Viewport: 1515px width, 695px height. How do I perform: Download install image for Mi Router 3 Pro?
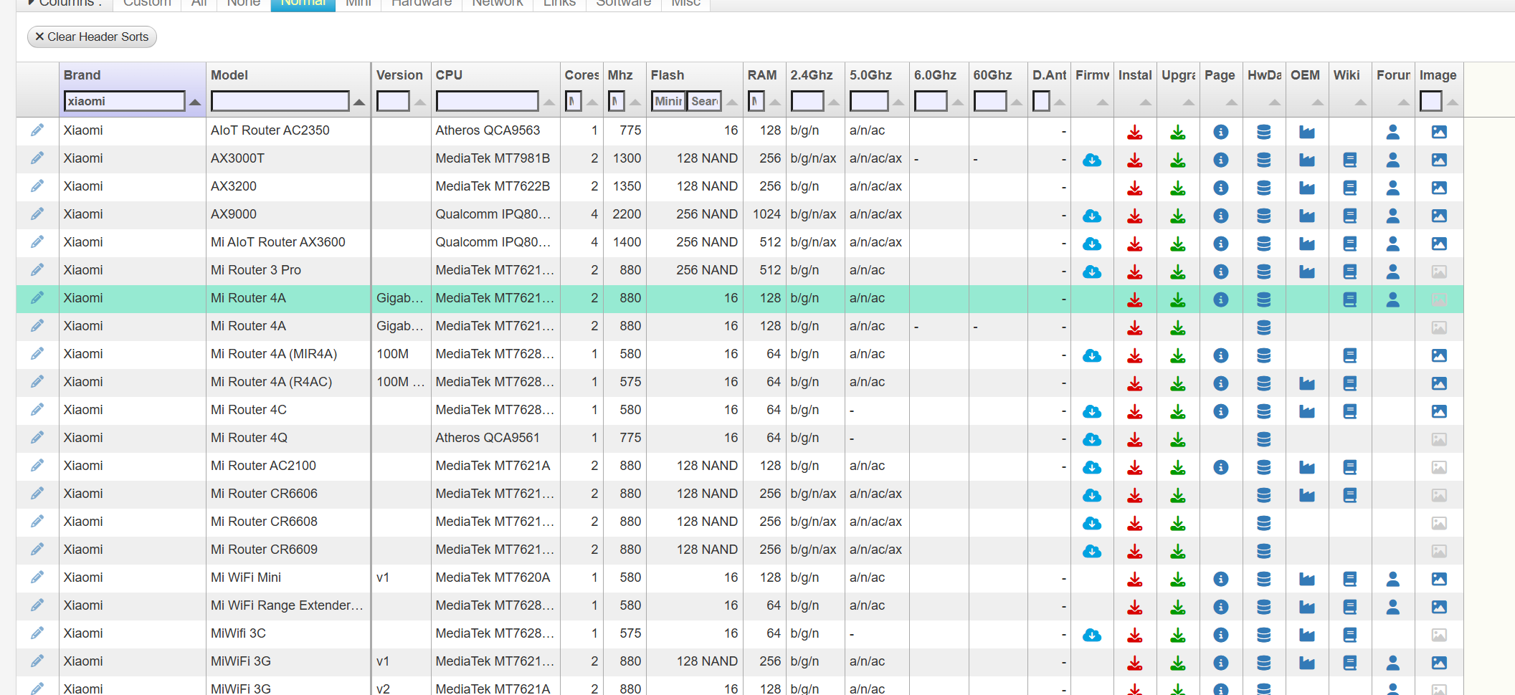[x=1135, y=272]
